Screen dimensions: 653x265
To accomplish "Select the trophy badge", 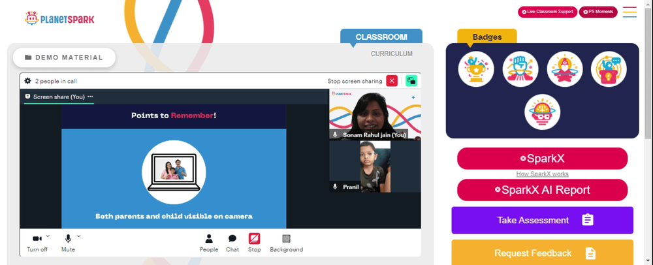I will [x=476, y=69].
